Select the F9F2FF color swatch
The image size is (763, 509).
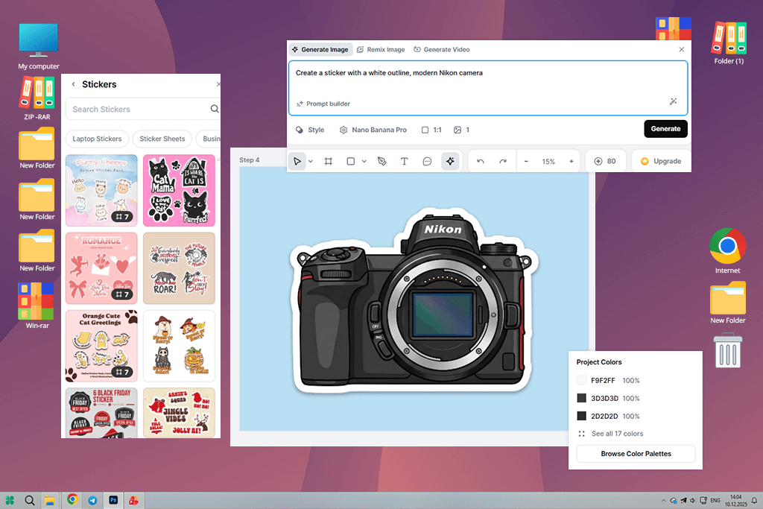581,381
